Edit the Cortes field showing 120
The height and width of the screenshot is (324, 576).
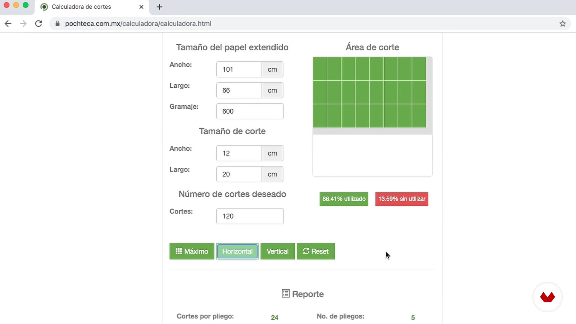(250, 216)
